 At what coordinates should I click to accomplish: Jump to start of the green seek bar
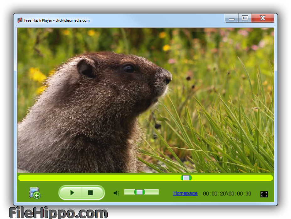21,178
